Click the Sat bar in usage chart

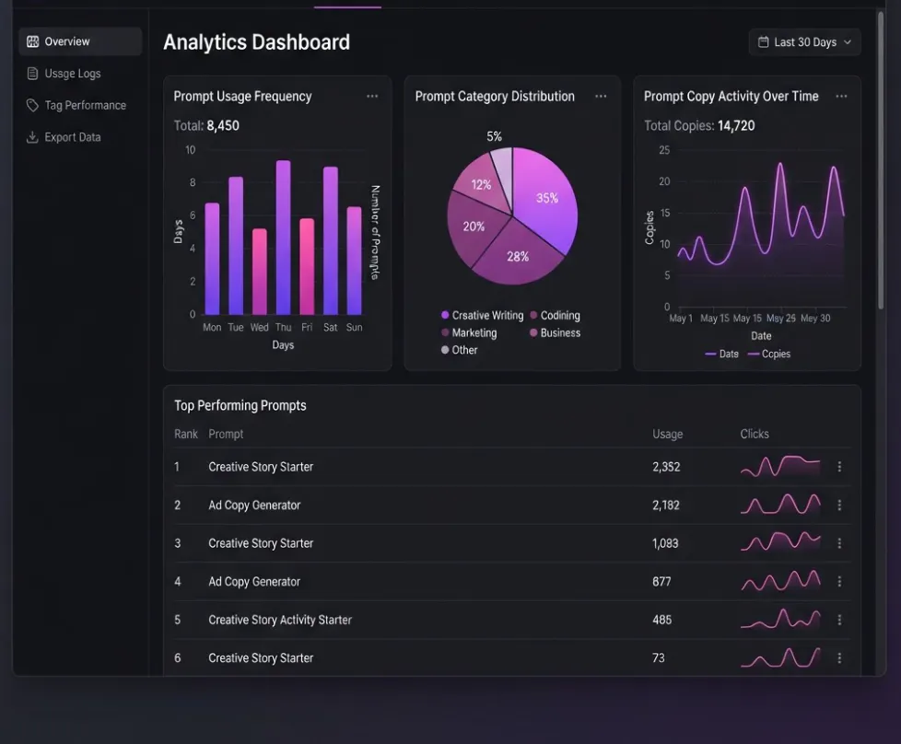(x=331, y=240)
